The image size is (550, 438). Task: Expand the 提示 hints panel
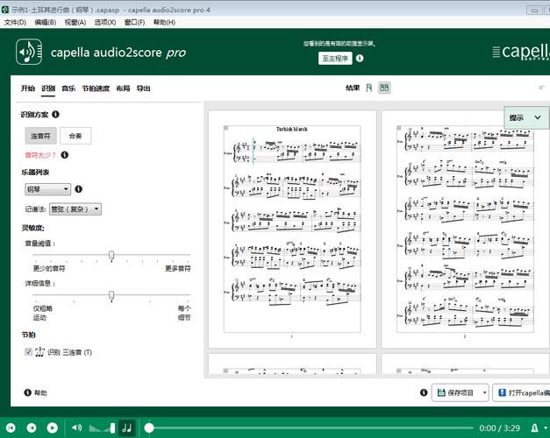(526, 117)
